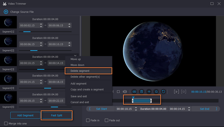The height and width of the screenshot is (127, 224).
Task: Mute audio with the speaker icon
Action: pos(125,91)
